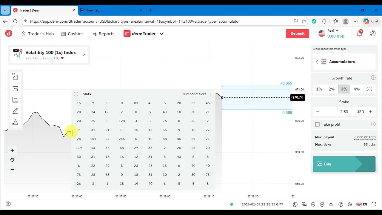Select 4% growth rate

(357, 89)
